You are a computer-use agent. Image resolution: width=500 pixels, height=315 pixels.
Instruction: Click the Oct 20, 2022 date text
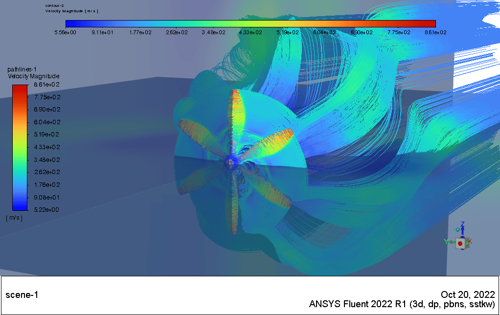pos(468,294)
